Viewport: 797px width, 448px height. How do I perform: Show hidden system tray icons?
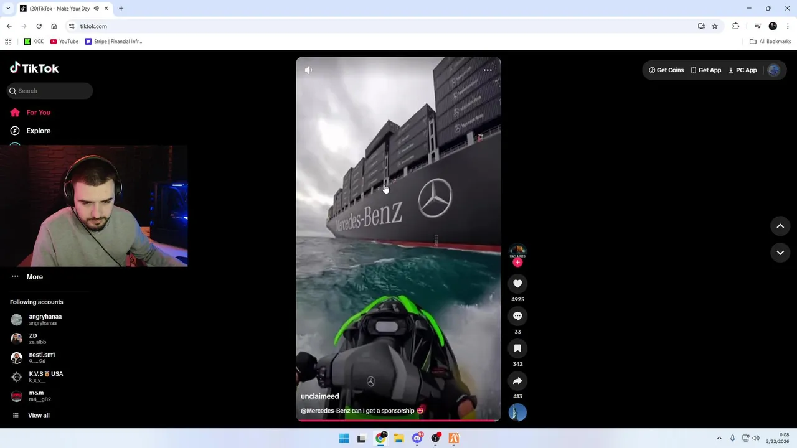tap(719, 439)
